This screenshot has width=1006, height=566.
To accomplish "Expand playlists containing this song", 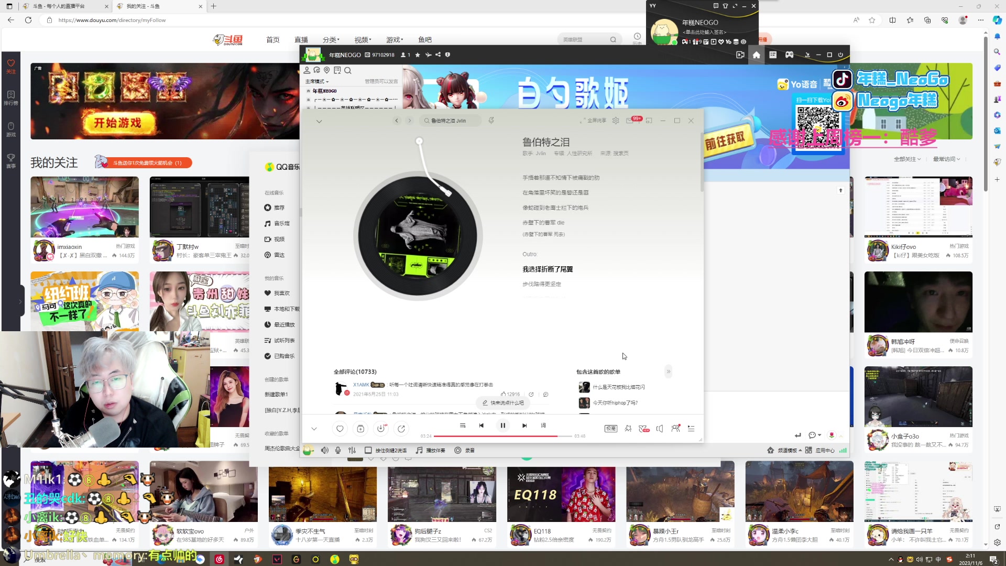I will pyautogui.click(x=668, y=372).
